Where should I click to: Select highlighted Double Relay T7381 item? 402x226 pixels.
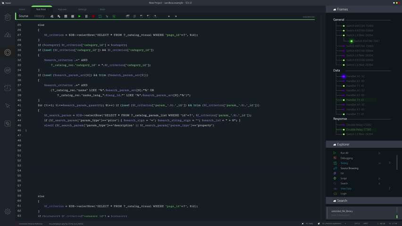359,129
